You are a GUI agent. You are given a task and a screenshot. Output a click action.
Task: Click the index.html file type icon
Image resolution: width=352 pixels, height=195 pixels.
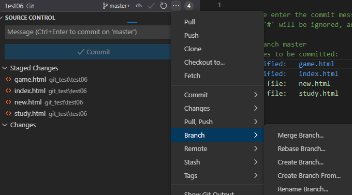[8, 91]
